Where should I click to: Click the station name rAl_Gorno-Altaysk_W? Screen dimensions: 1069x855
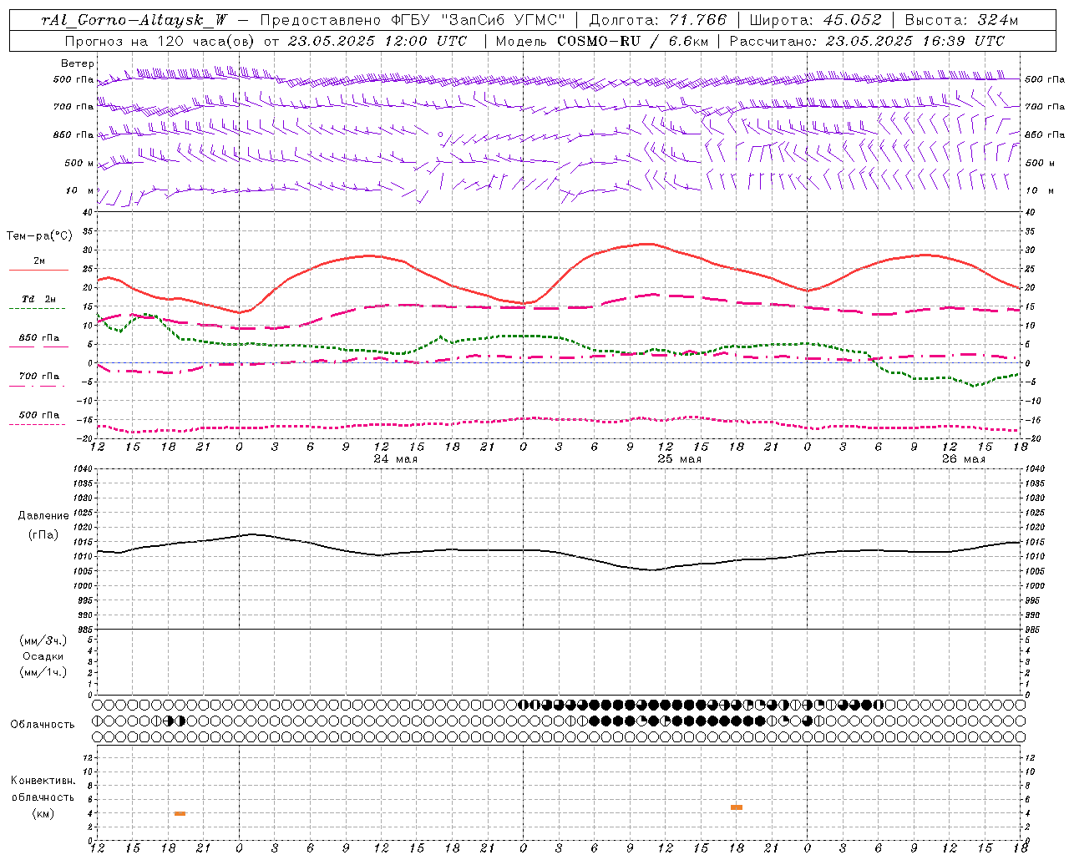134,20
